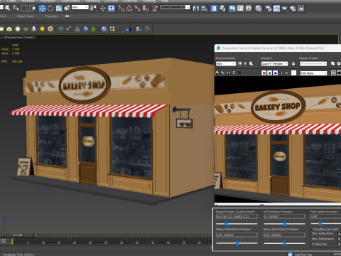Click the Clear X icon in render window

pos(239,73)
